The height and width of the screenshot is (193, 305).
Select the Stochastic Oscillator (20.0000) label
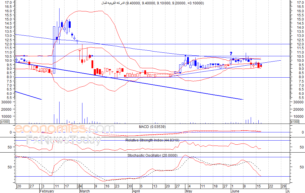(152, 155)
